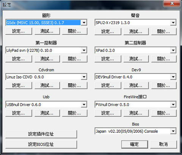Run 測試... for 聲音 SPU2-X
This screenshot has height=155, width=182.
click(x=136, y=31)
